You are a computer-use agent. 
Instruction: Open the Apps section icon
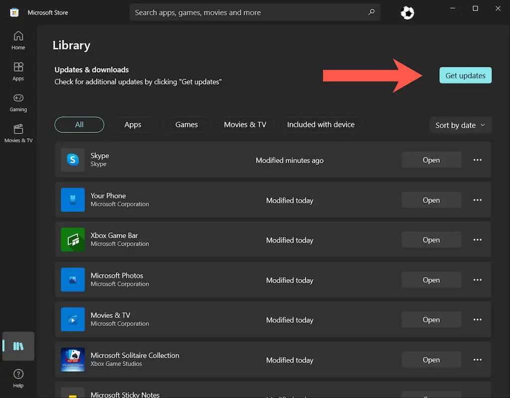(x=18, y=71)
